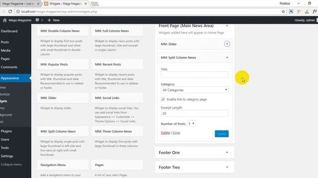Click the hierarchy chart extension icon
Image resolution: width=318 pixels, height=178 pixels.
click(x=307, y=11)
